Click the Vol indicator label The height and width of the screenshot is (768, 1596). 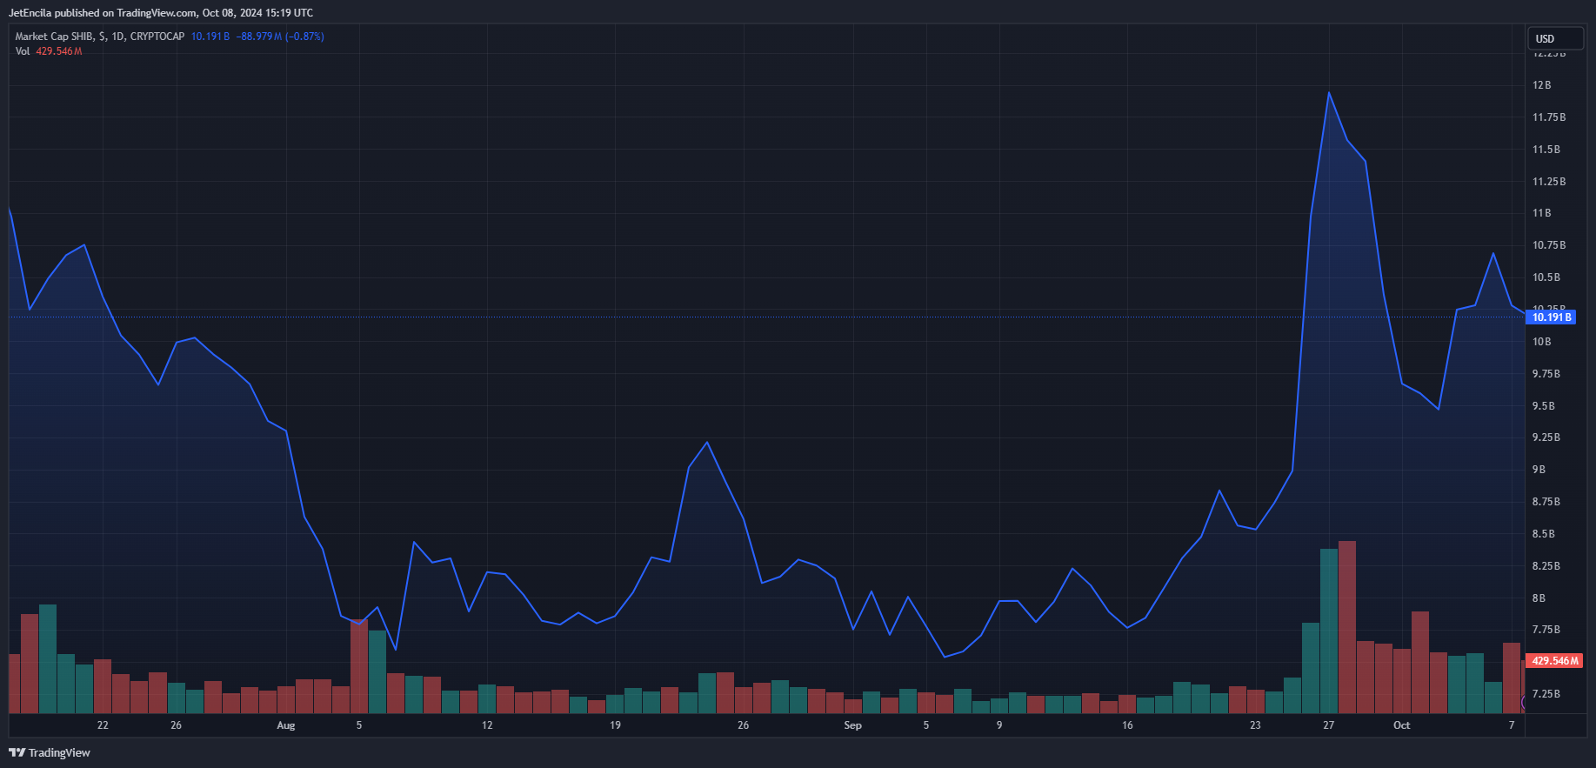point(23,51)
